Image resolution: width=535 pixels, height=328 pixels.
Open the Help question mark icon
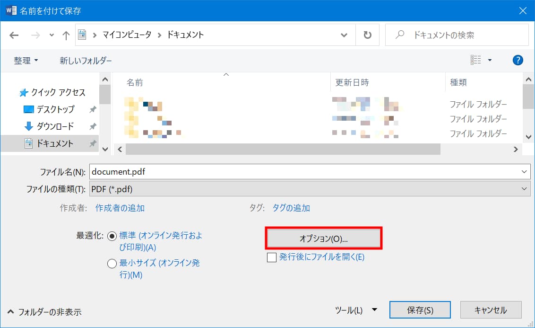pyautogui.click(x=518, y=60)
